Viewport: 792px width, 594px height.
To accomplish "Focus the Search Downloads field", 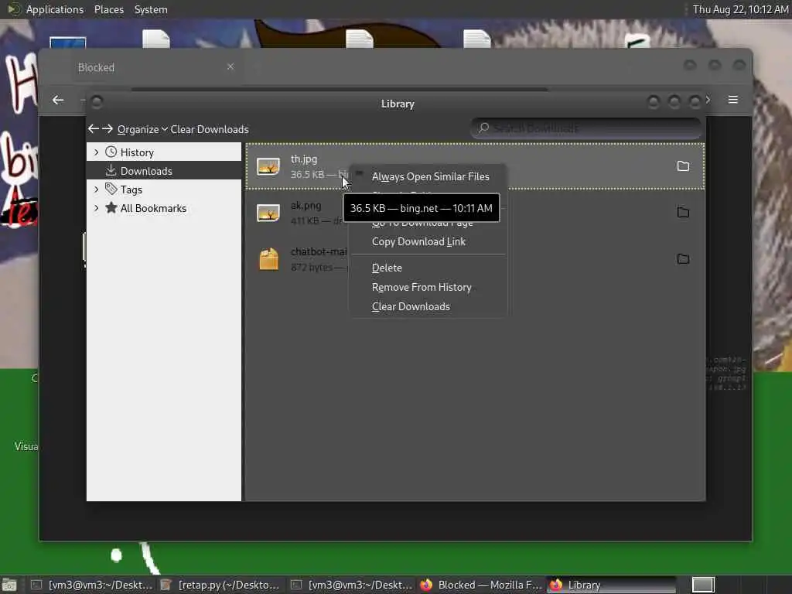I will [x=586, y=128].
